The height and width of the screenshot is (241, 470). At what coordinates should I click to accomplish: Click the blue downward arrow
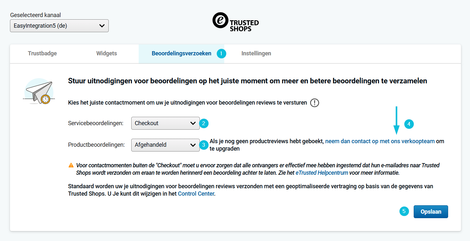click(396, 120)
